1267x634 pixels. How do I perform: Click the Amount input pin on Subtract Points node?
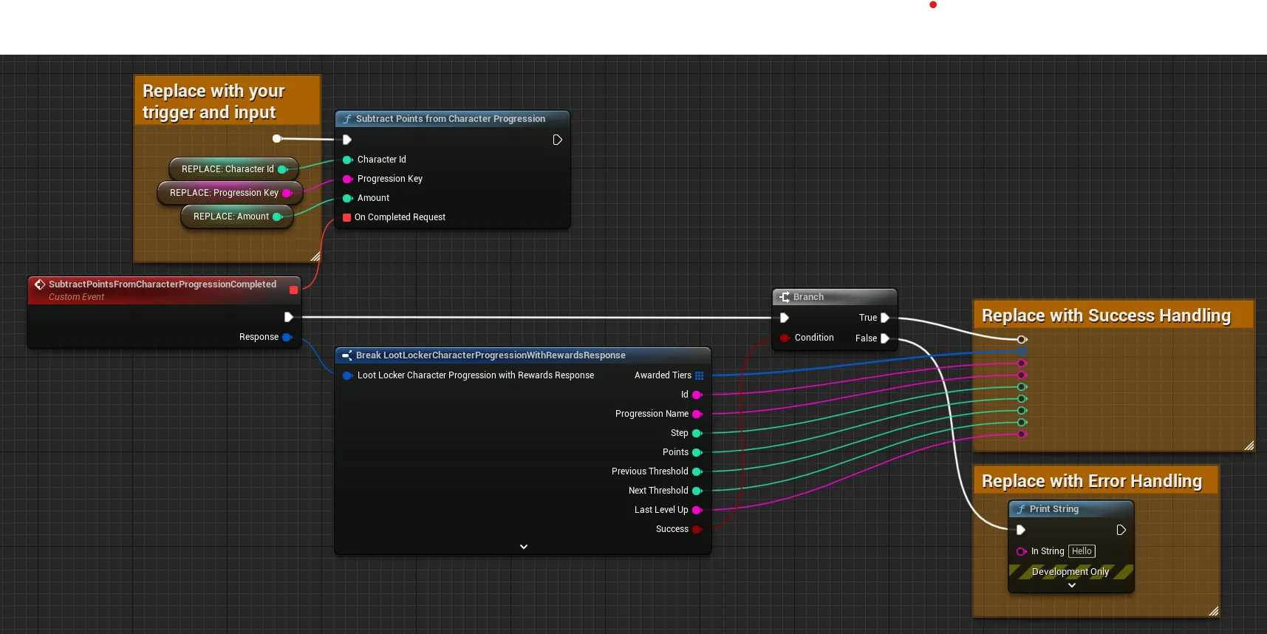pos(347,198)
